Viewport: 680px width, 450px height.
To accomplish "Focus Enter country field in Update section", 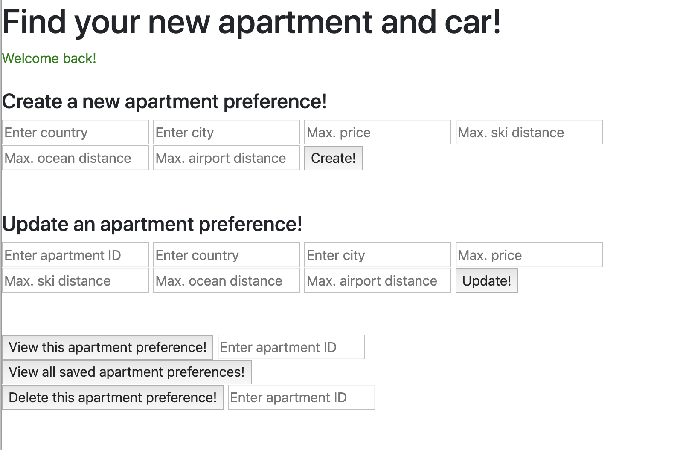I will (227, 255).
